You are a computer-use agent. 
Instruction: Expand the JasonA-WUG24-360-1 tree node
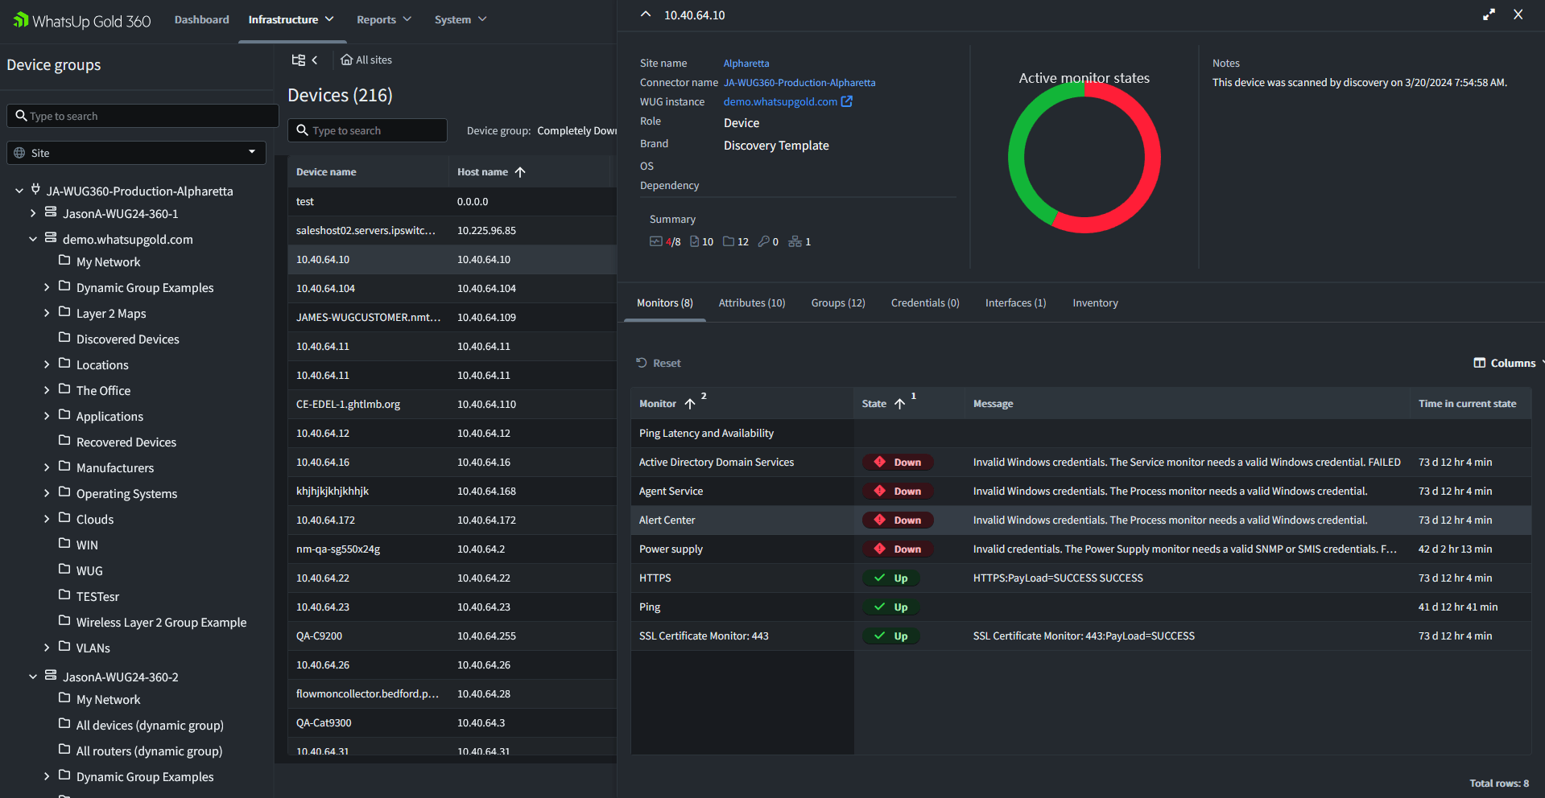tap(33, 214)
